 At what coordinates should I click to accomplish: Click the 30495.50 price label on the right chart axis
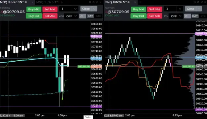pos(201,109)
